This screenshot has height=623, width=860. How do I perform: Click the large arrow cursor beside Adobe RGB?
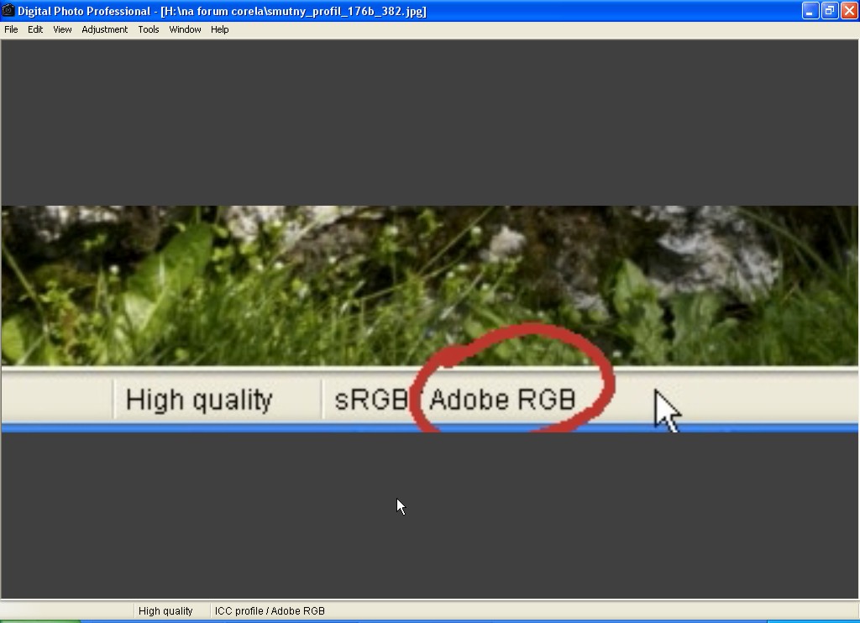click(667, 410)
